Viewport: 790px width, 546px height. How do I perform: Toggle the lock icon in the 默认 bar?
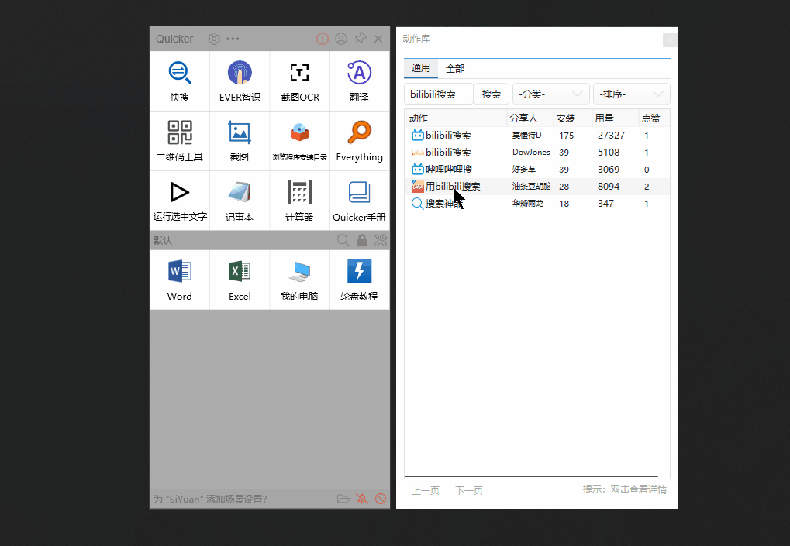point(362,240)
